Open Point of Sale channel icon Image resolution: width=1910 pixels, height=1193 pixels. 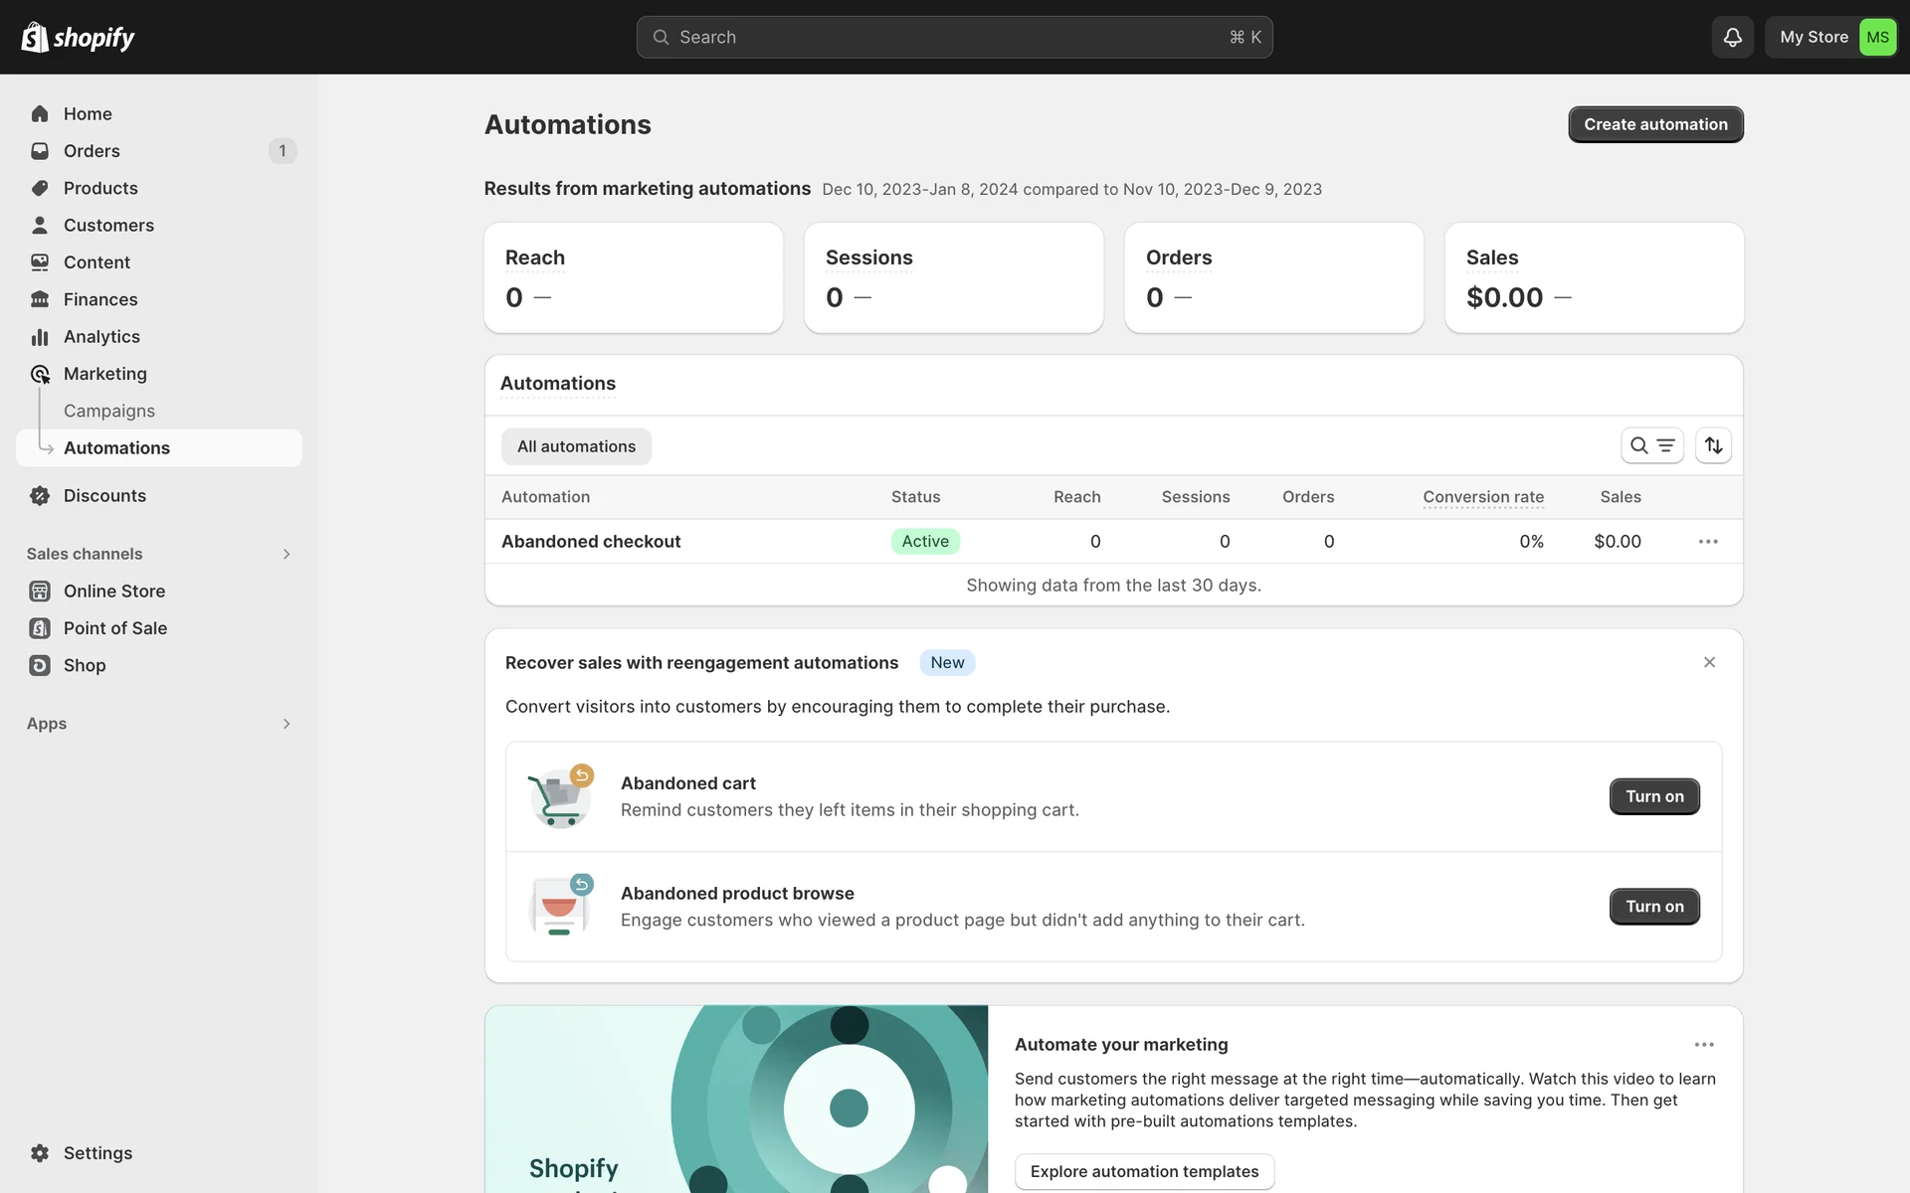pos(40,628)
